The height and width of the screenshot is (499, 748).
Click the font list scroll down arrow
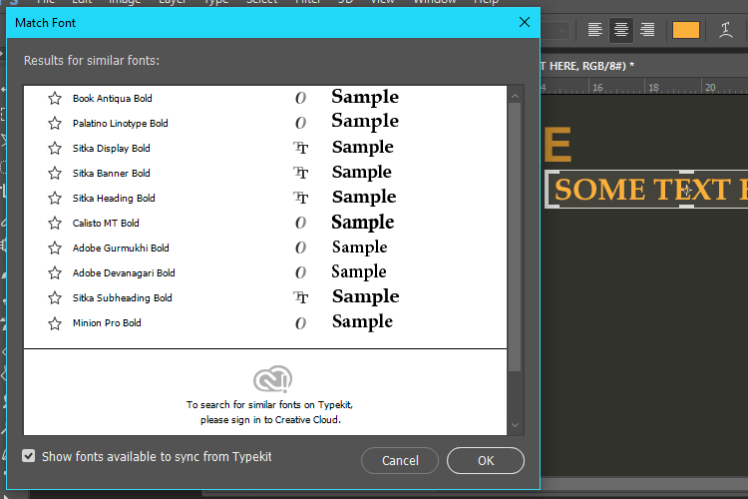click(516, 425)
